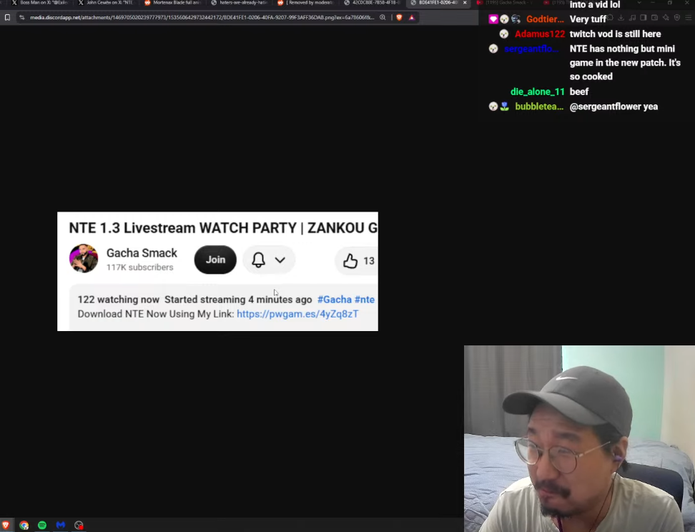Screen dimensions: 695x532
Task: Click the Gacha Smack channel avatar
Action: click(x=84, y=258)
